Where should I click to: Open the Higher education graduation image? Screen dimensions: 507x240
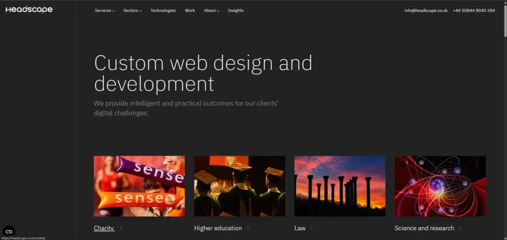[240, 186]
